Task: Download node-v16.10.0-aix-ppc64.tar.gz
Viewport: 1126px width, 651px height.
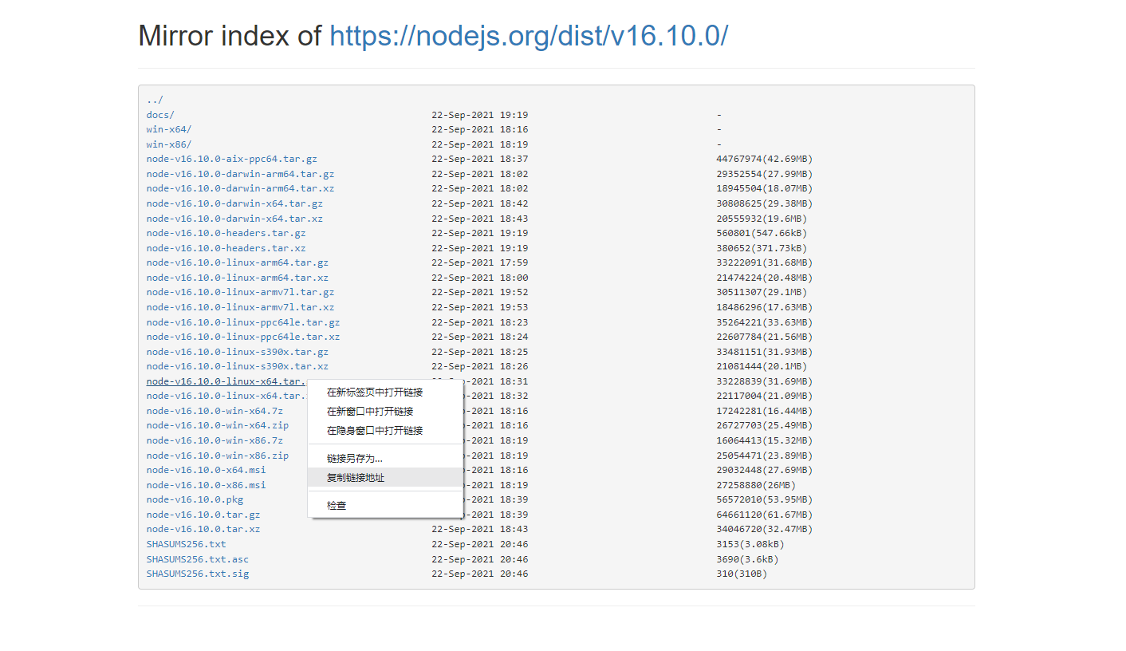Action: (232, 159)
